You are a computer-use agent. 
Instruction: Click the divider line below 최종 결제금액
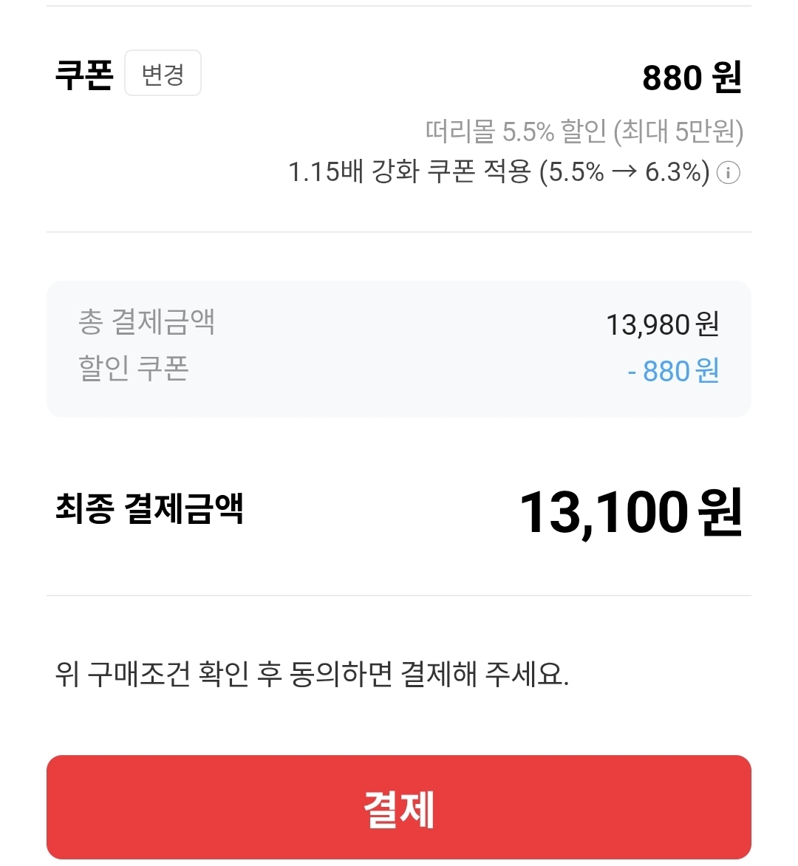pyautogui.click(x=399, y=596)
